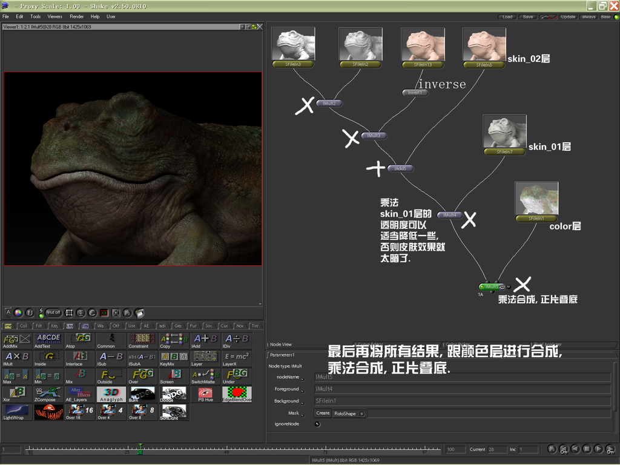Toggle the Vlut off viewer button
Image resolution: width=620 pixels, height=465 pixels.
(x=53, y=313)
